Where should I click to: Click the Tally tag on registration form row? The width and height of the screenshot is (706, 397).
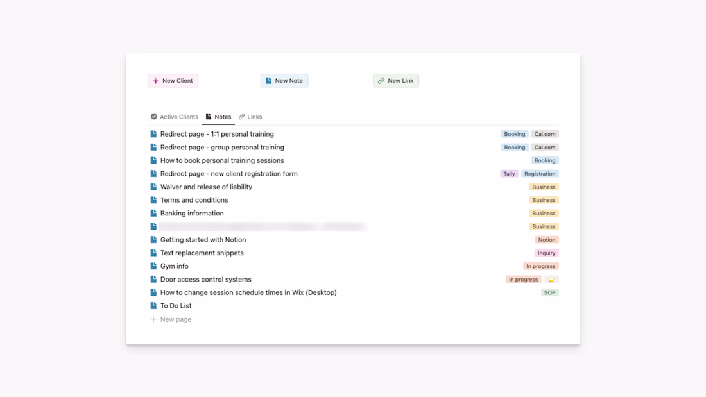coord(509,174)
